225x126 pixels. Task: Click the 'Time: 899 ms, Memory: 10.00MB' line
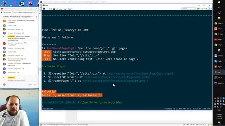click(x=66, y=30)
